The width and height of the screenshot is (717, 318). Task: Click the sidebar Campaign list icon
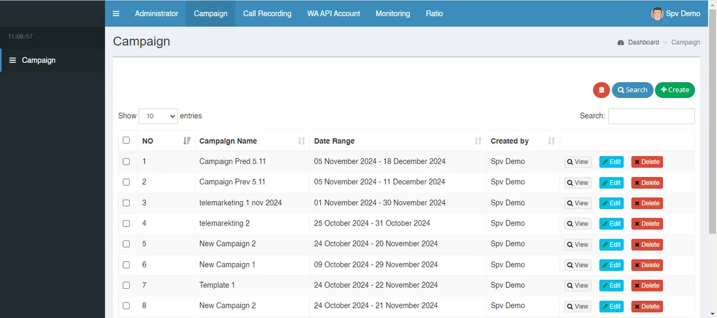[x=13, y=60]
